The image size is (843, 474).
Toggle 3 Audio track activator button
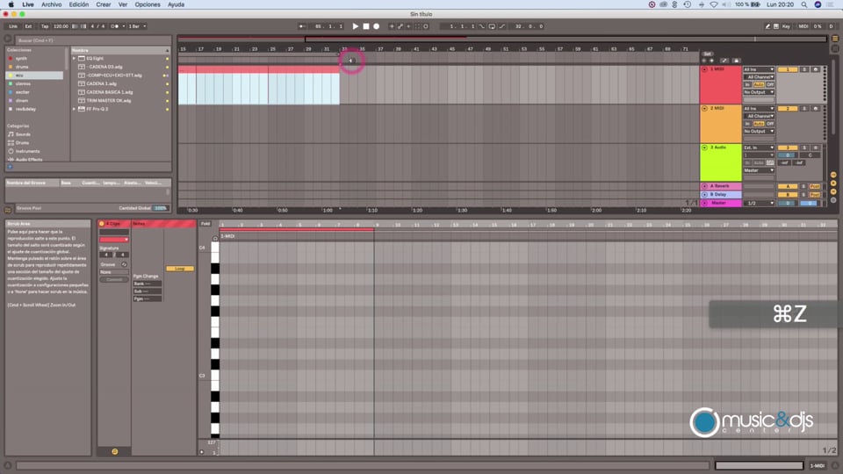coord(787,147)
